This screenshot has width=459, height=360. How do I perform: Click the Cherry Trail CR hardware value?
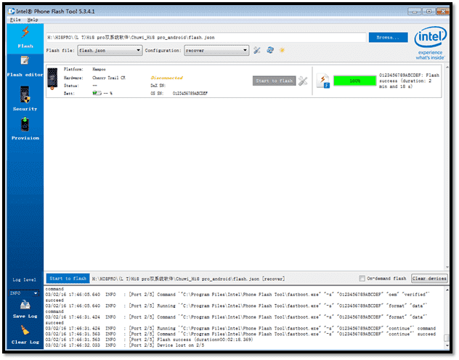[x=109, y=78]
